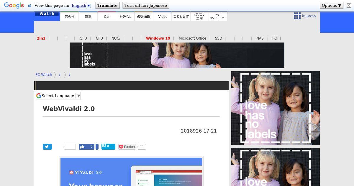The height and width of the screenshot is (186, 354).
Task: Click the lock icon in translate bar
Action: pyautogui.click(x=29, y=6)
